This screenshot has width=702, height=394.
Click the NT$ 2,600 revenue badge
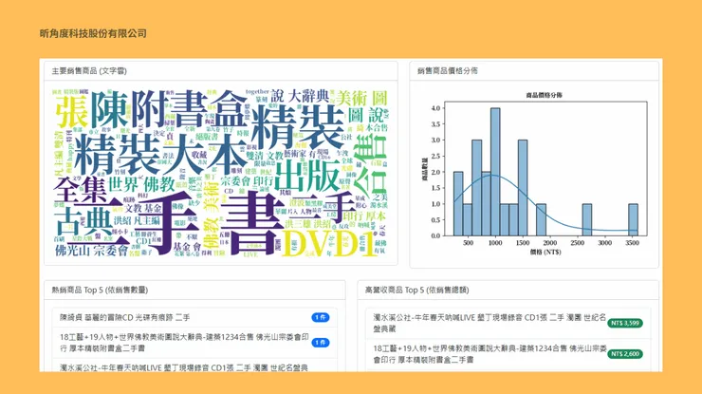[x=625, y=354]
